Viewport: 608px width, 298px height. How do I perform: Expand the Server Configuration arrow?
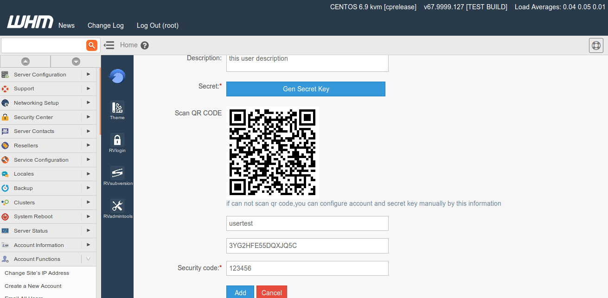point(88,74)
